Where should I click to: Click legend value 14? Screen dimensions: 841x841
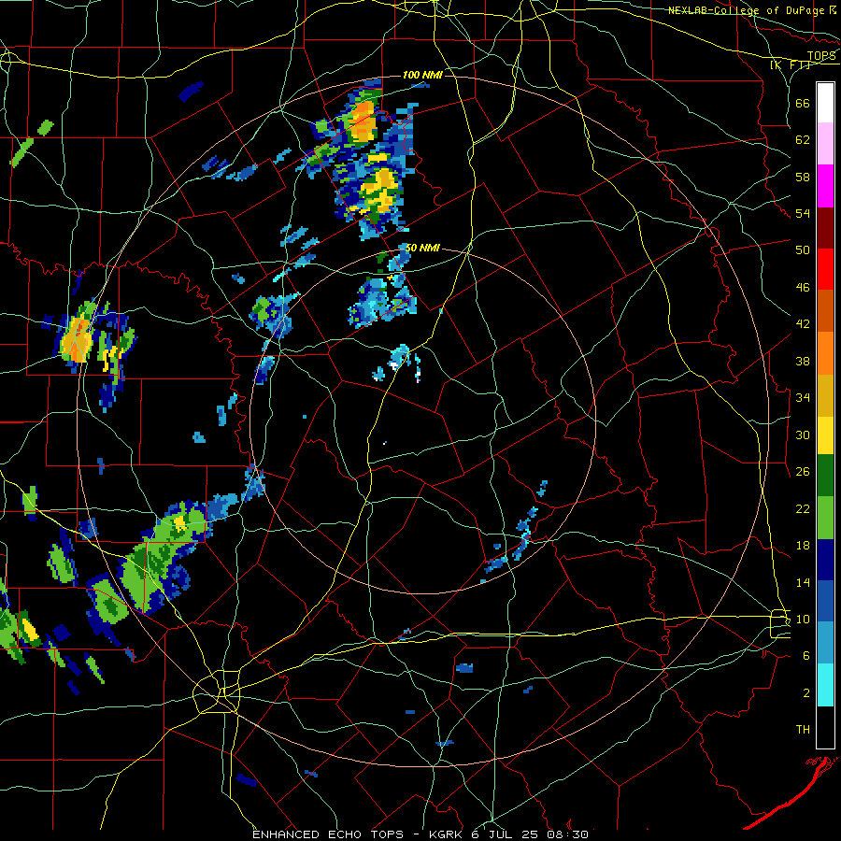(803, 582)
